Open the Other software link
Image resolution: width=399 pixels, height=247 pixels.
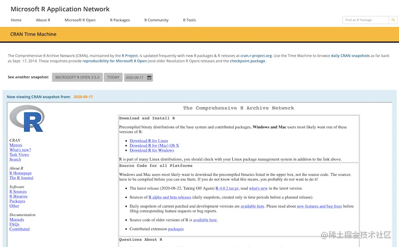point(14,206)
